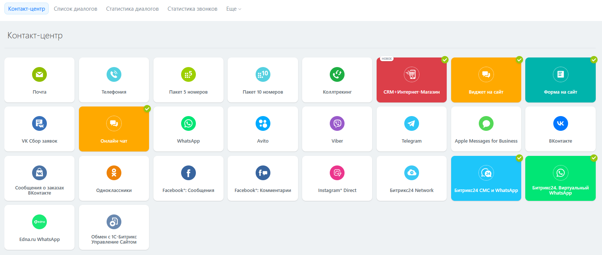
Task: Click checkmark on Битрикс24 Виртуальный WhatsApp tile
Action: 594,158
